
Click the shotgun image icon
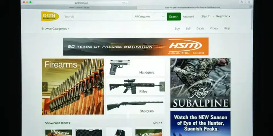coord(135,105)
